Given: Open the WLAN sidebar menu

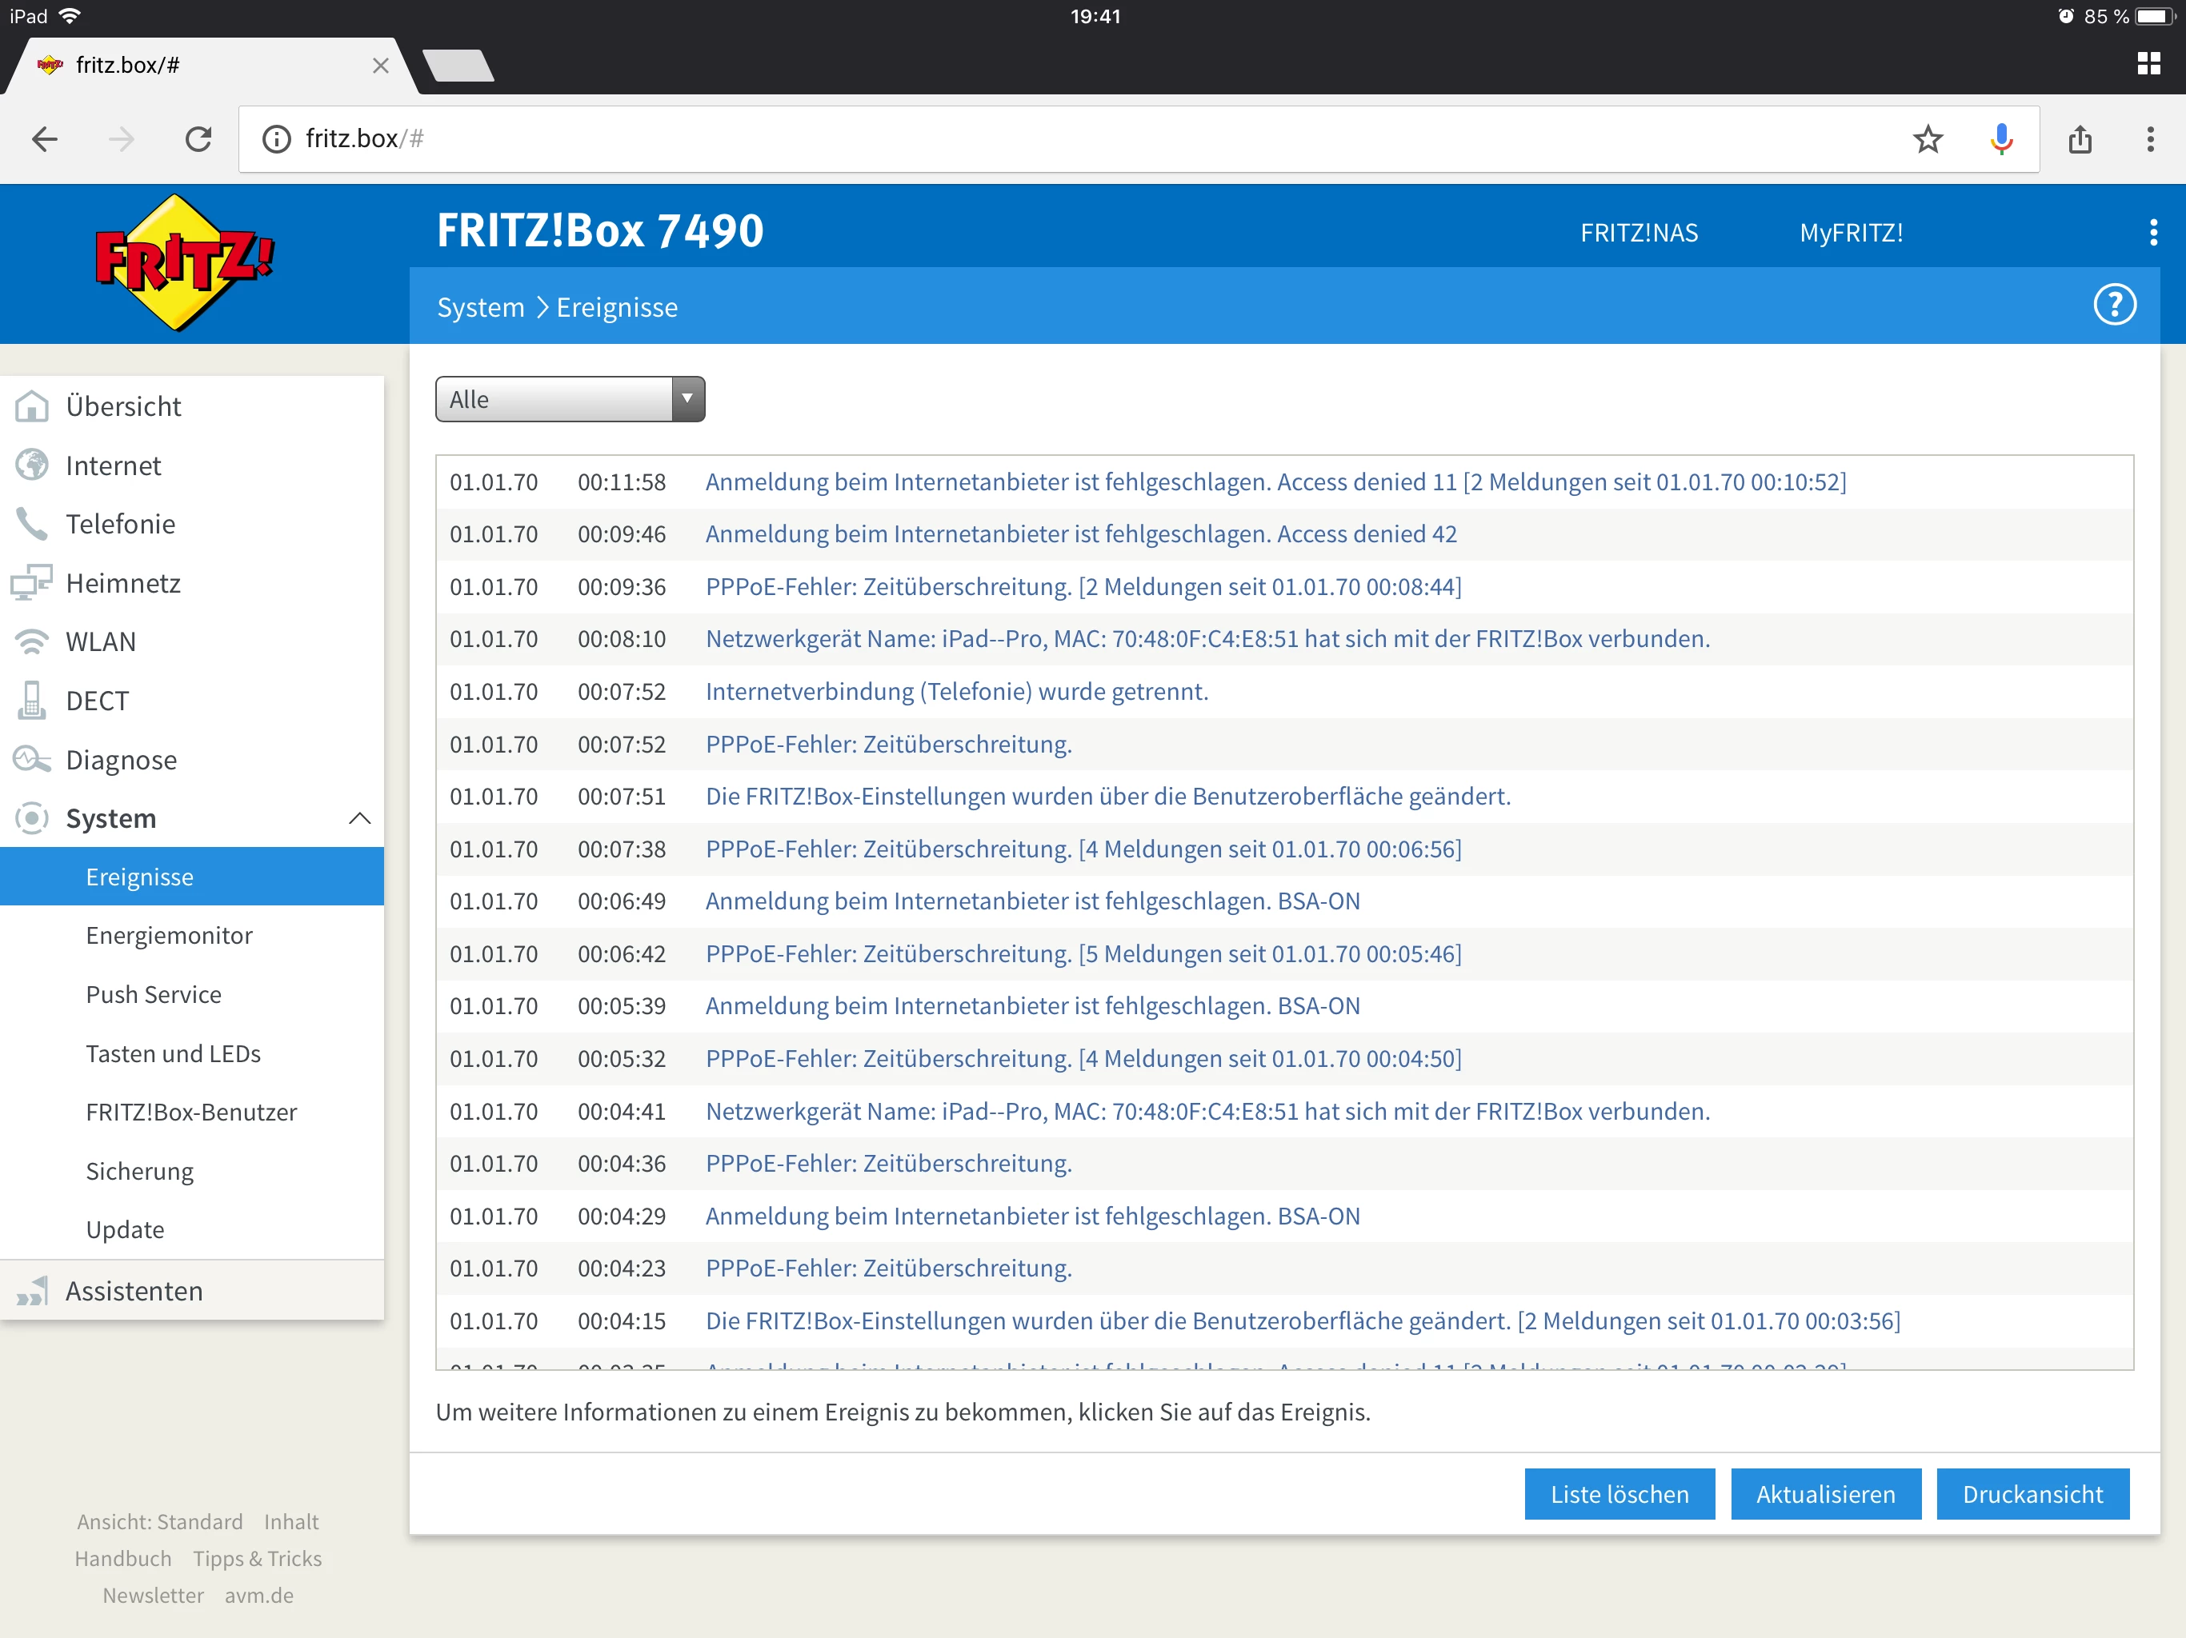Looking at the screenshot, I should coord(100,642).
